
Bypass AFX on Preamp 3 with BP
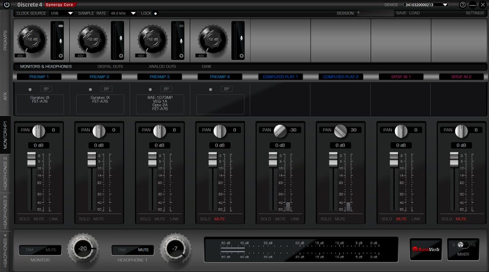[x=166, y=89]
